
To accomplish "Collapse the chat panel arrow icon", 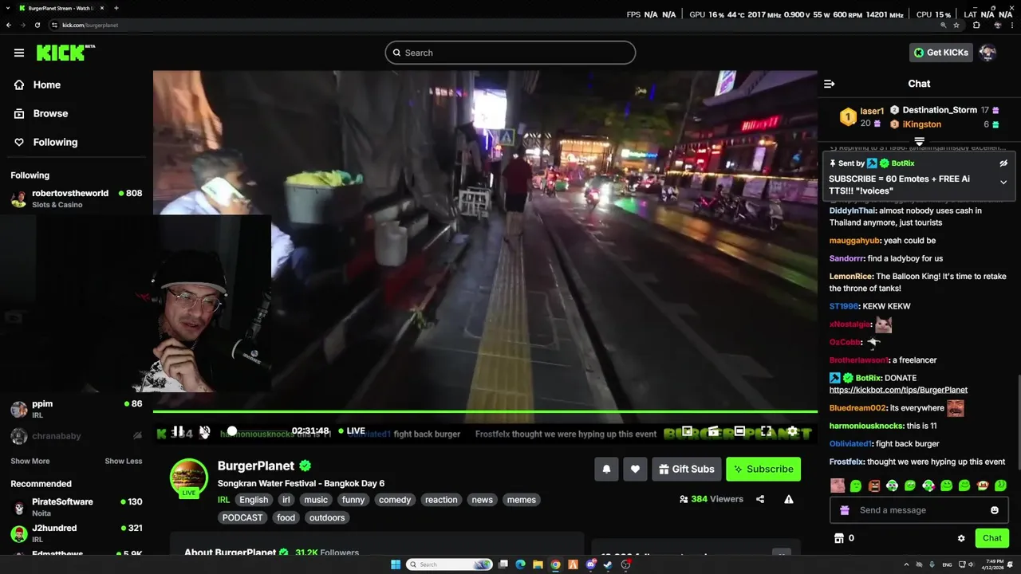I will click(829, 84).
